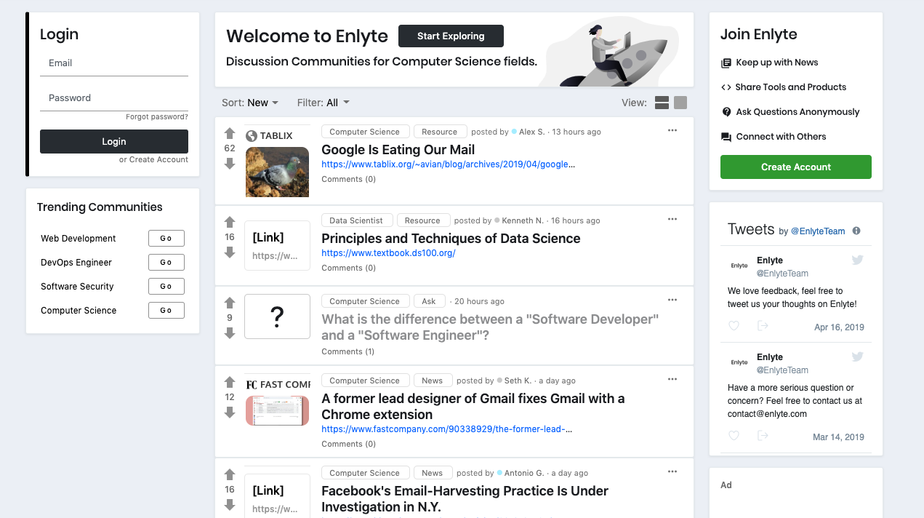Click the Tweets info icon
Viewport: 924px width, 518px height.
tap(856, 231)
